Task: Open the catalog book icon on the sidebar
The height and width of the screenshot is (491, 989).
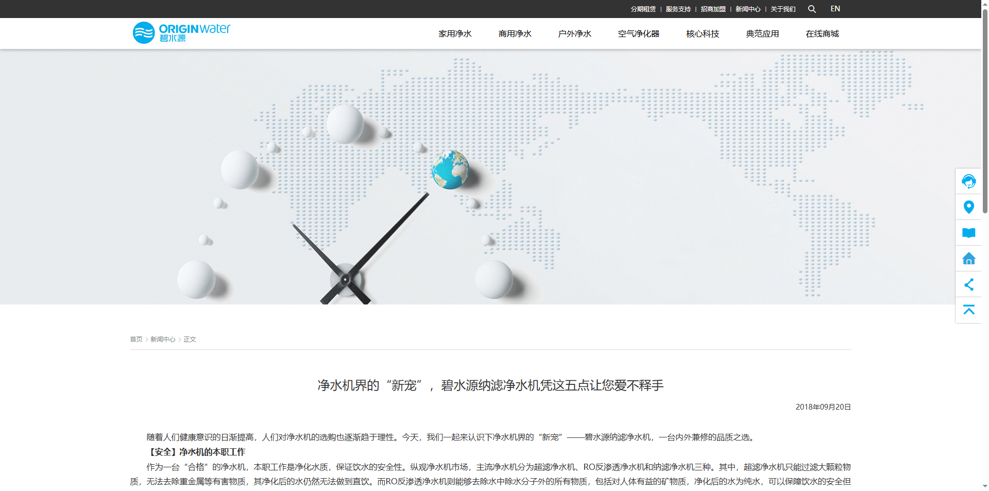Action: click(969, 233)
